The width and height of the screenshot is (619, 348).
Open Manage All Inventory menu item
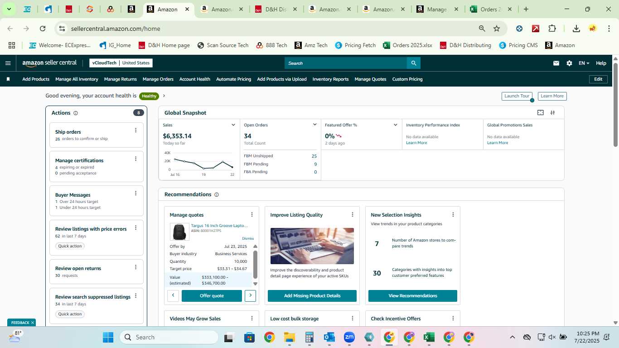tap(77, 79)
